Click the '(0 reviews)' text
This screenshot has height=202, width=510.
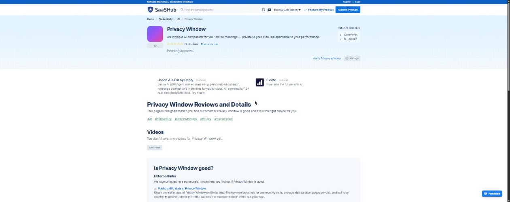[191, 44]
